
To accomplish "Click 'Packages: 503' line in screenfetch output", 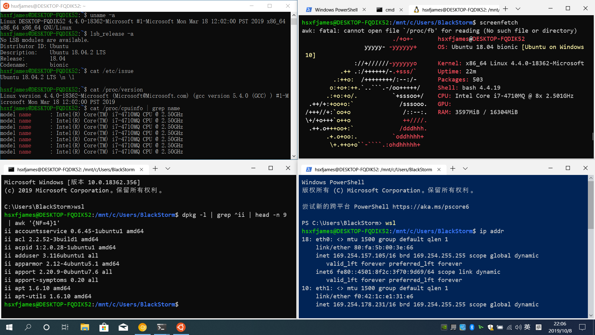I will pyautogui.click(x=460, y=80).
